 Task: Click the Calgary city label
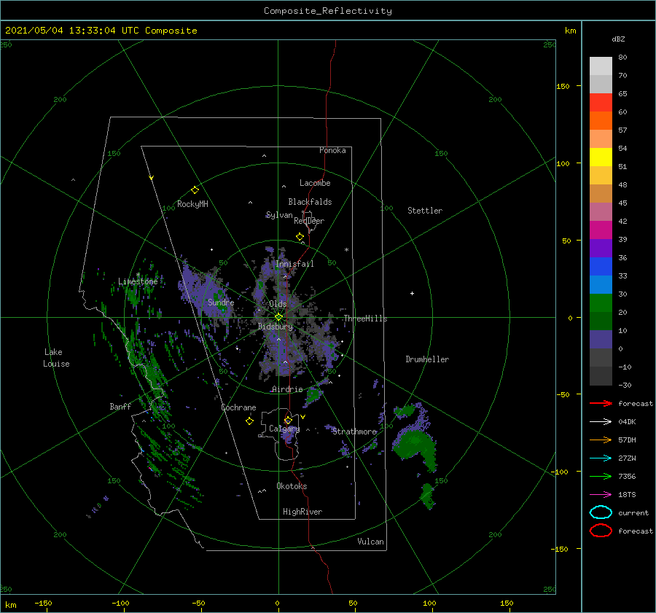pyautogui.click(x=284, y=429)
